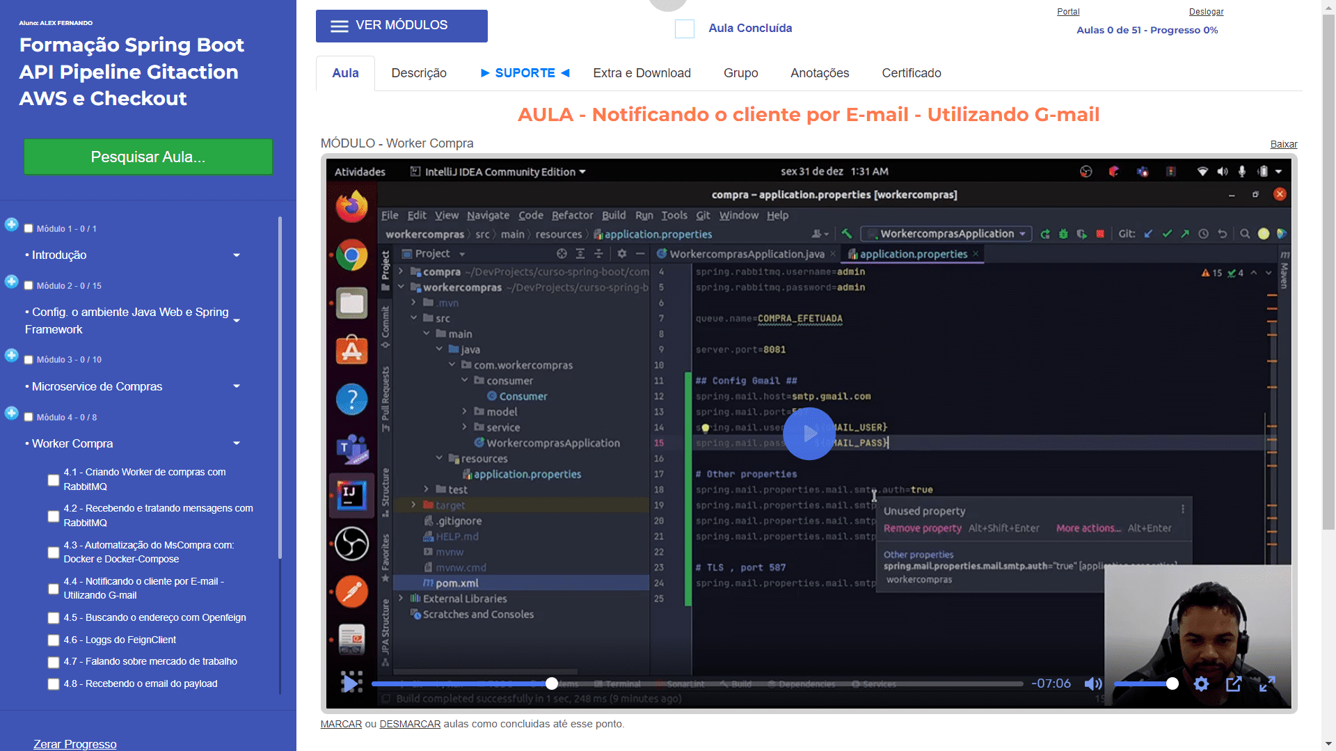This screenshot has height=751, width=1336.
Task: Open the WorkercomprasApplication run configuration dropdown
Action: pos(945,234)
